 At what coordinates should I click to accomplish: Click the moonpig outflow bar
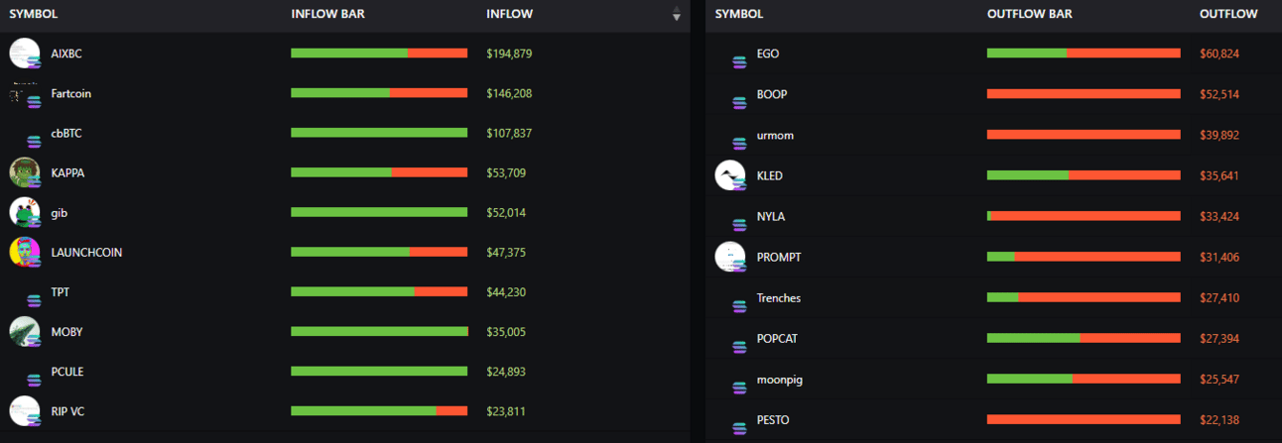pos(1084,379)
